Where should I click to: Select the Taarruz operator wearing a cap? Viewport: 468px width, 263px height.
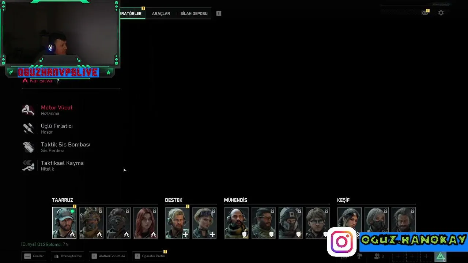[64, 223]
